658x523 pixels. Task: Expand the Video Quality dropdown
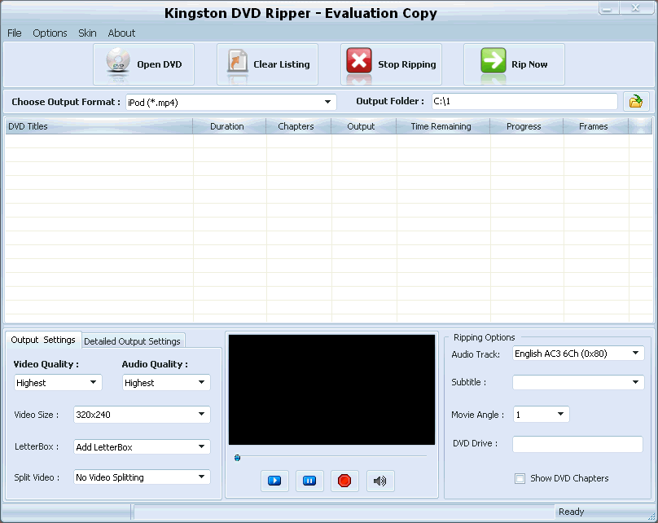[x=58, y=382]
